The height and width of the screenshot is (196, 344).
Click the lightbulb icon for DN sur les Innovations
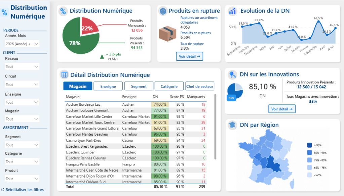click(x=232, y=75)
